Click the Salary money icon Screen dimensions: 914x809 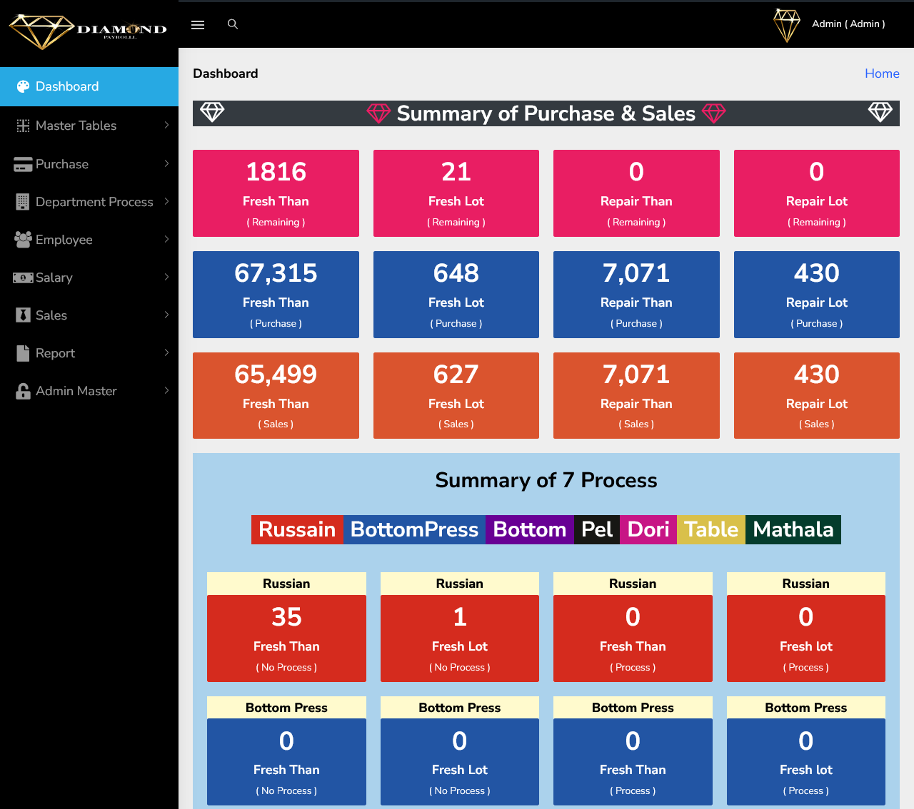click(x=23, y=278)
